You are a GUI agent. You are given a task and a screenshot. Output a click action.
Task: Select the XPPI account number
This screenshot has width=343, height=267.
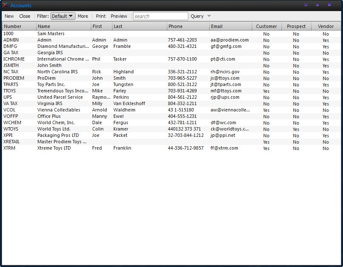[x=8, y=135]
